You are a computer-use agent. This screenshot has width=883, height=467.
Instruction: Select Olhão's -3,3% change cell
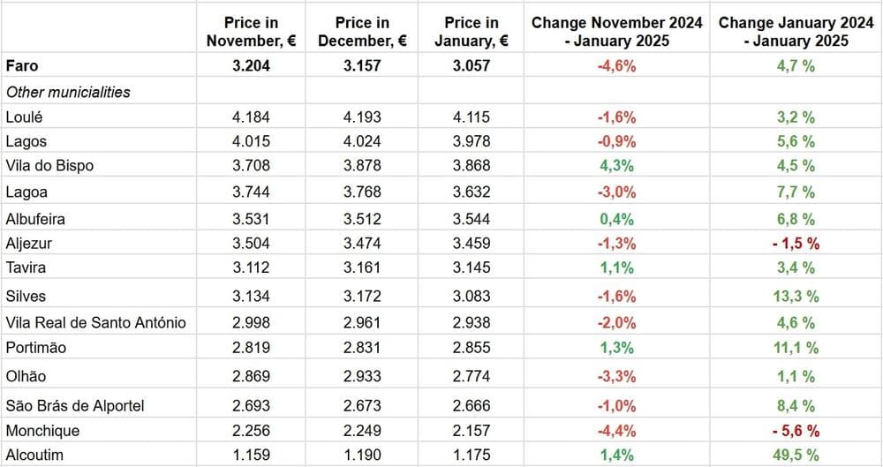pos(616,376)
